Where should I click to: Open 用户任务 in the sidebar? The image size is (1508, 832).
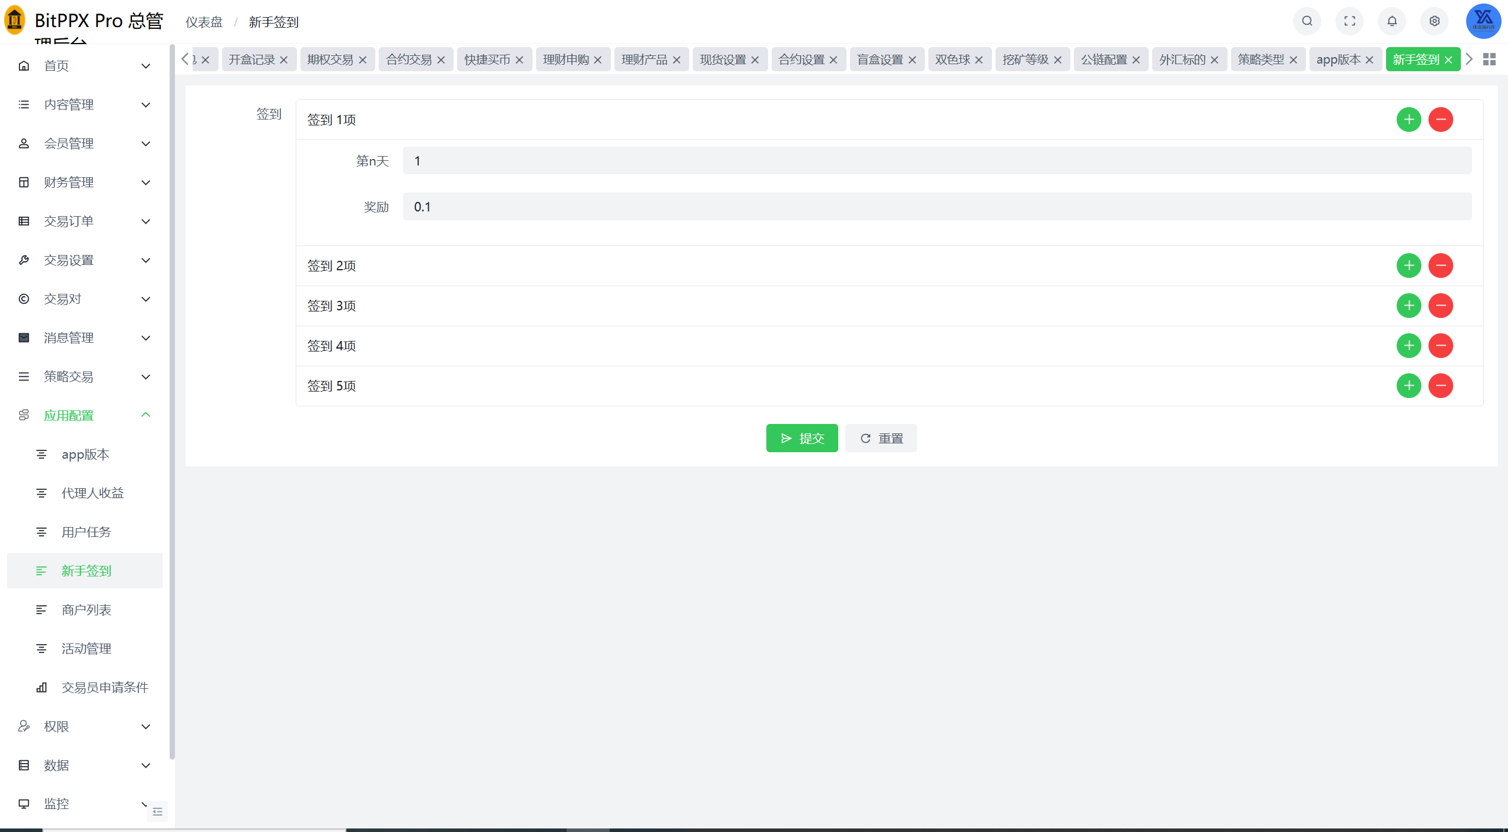86,532
